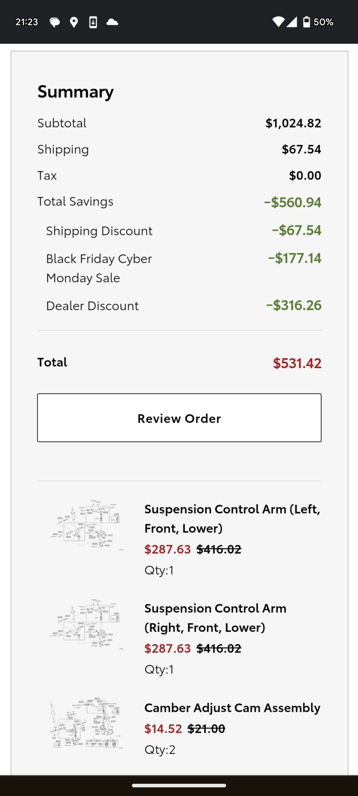Tap the cloud status bar icon

pos(112,22)
